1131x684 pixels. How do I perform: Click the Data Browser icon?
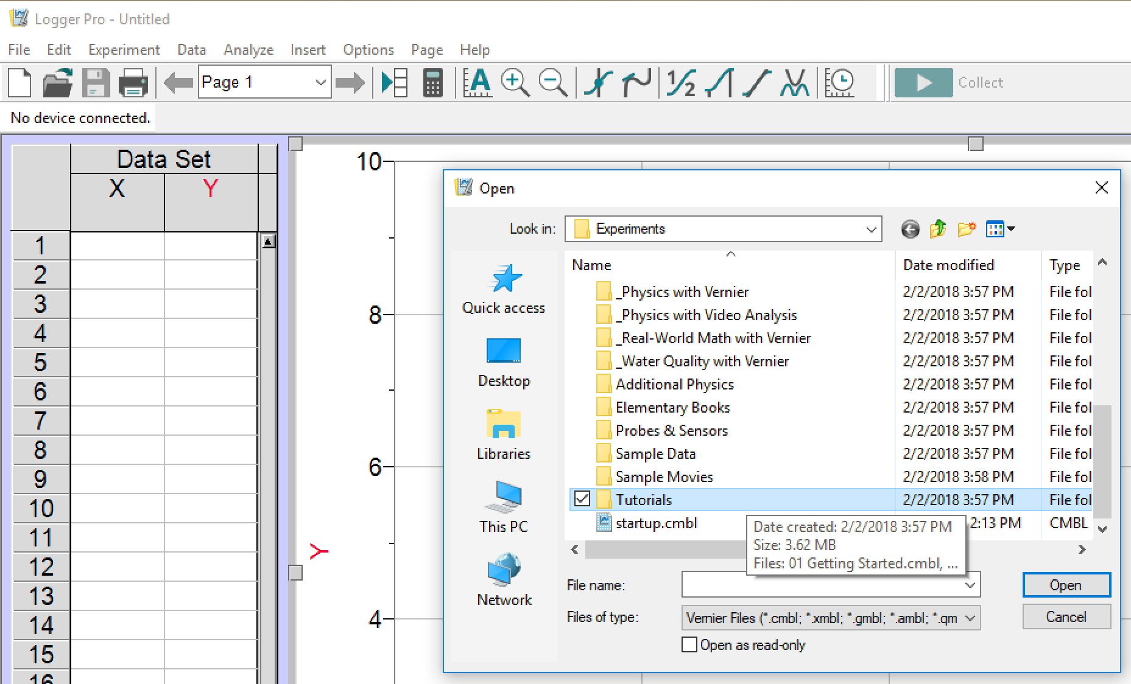[x=394, y=82]
